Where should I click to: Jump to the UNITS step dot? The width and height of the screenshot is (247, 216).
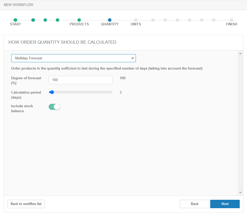click(136, 20)
